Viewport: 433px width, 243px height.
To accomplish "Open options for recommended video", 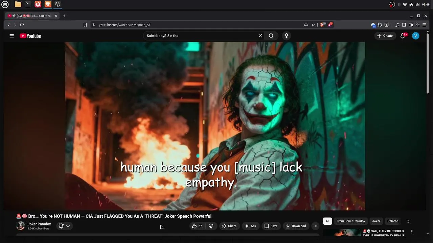I will coord(412,232).
